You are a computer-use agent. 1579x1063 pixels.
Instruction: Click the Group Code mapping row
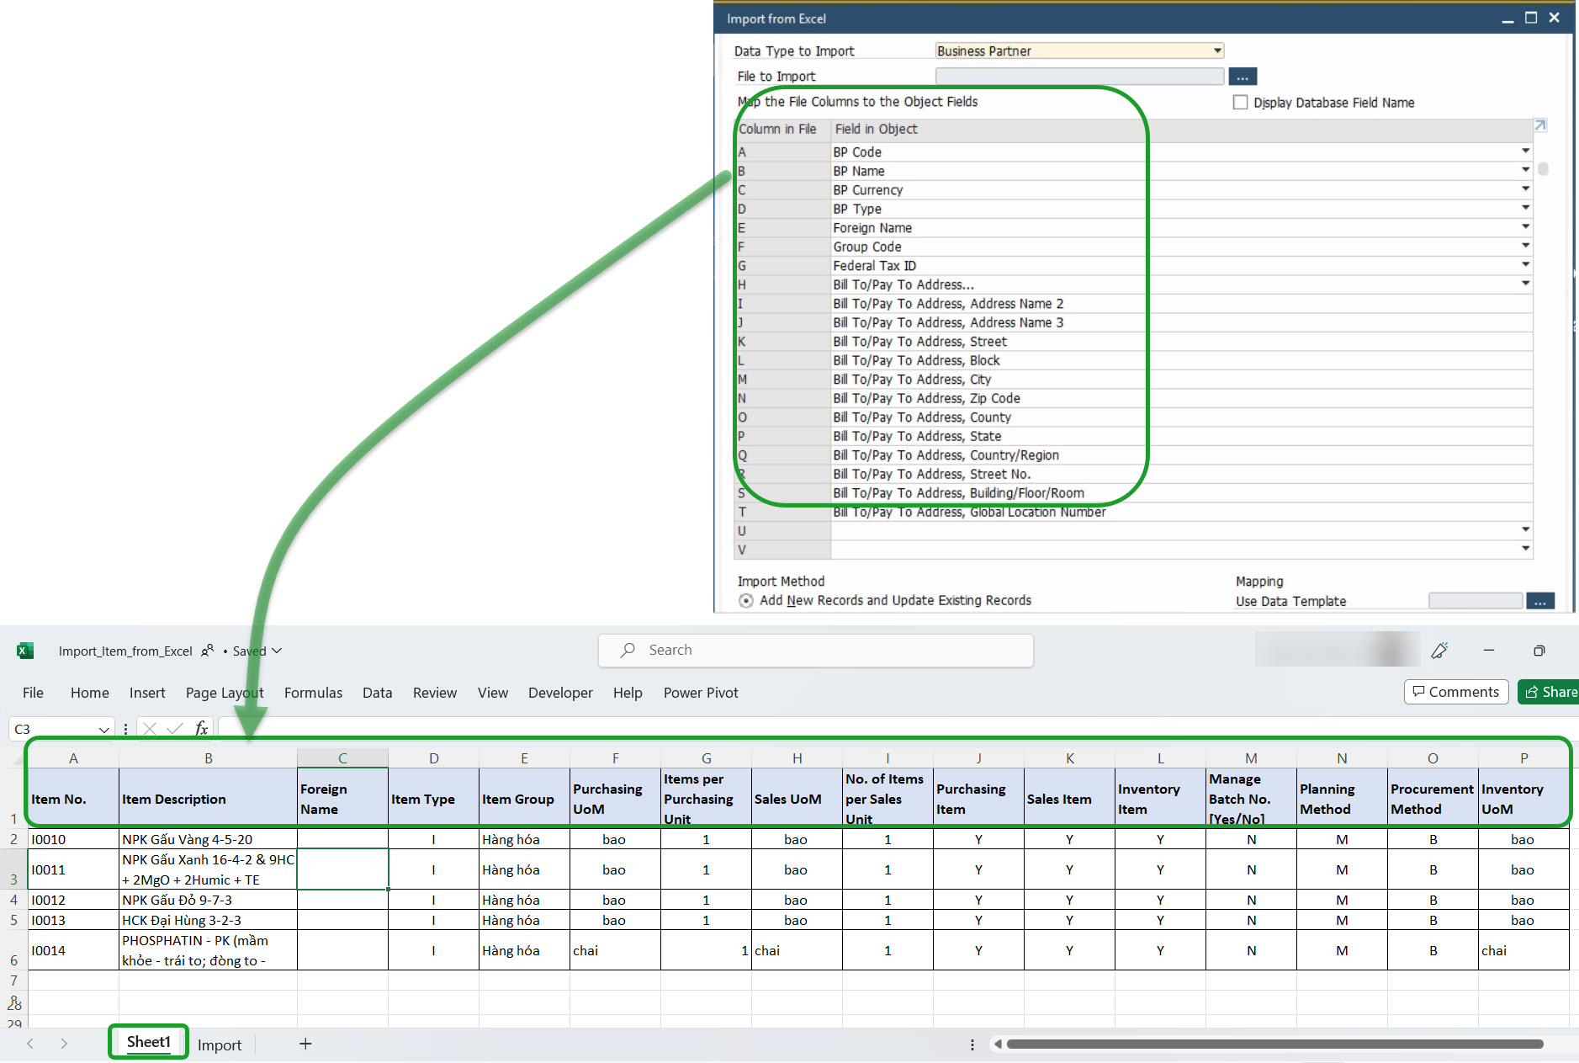coord(1133,247)
